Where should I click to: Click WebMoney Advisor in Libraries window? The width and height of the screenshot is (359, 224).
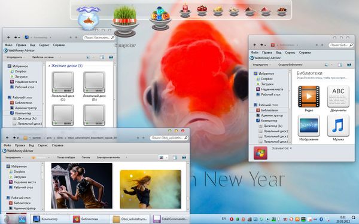(x=265, y=58)
